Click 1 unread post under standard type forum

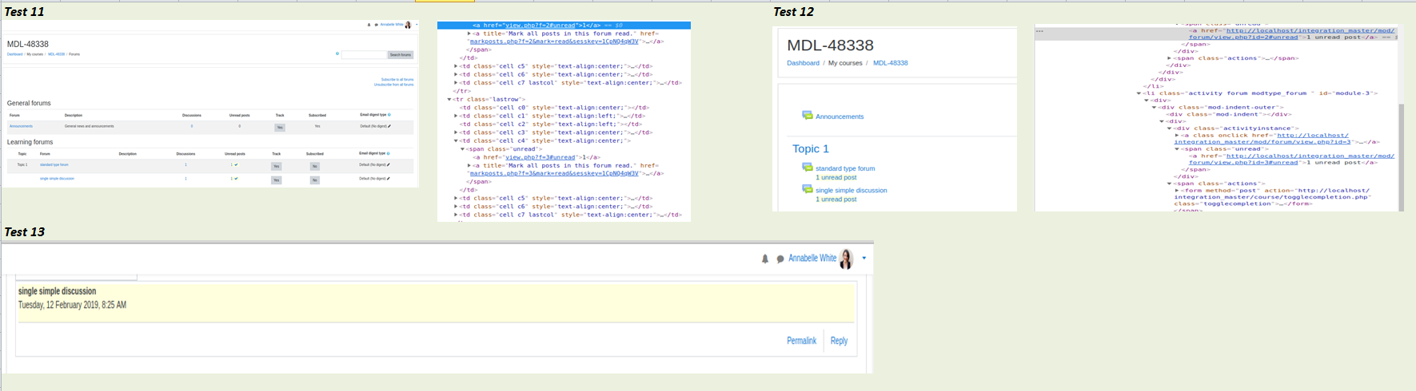[x=836, y=178]
